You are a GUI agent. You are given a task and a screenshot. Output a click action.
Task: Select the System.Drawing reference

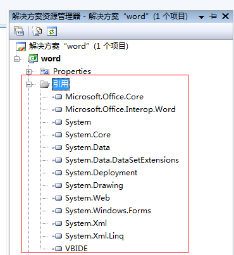tap(94, 185)
